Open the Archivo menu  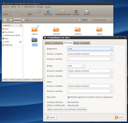click(x=6, y=7)
